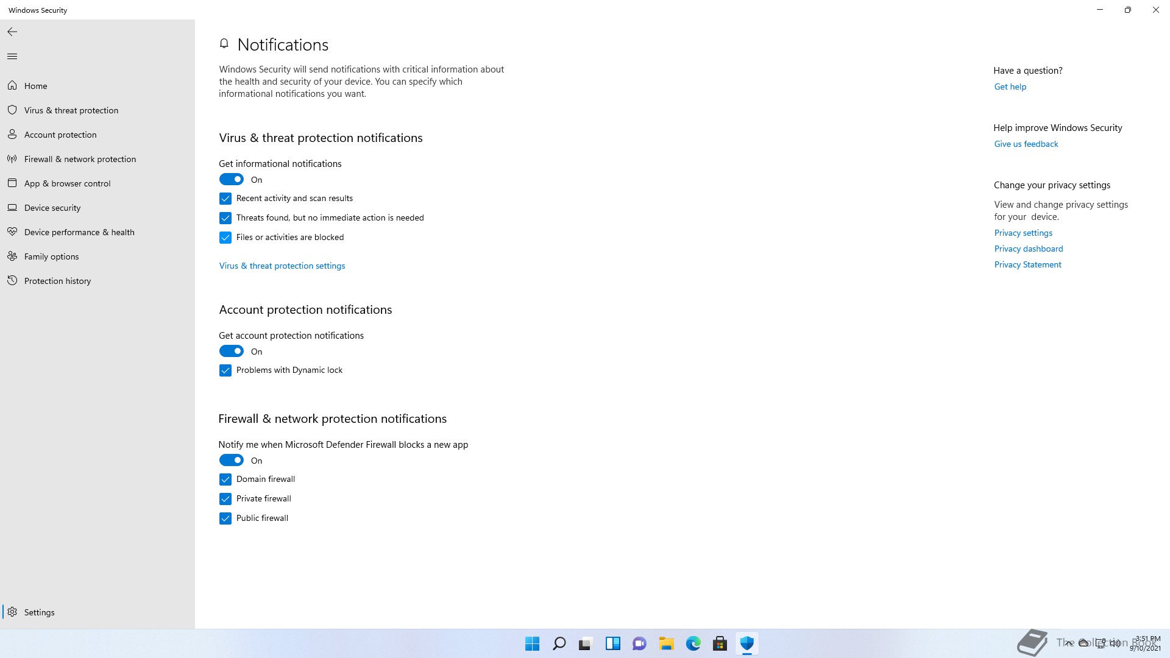The height and width of the screenshot is (658, 1170).
Task: Open Device performance & health page
Action: coord(97,232)
